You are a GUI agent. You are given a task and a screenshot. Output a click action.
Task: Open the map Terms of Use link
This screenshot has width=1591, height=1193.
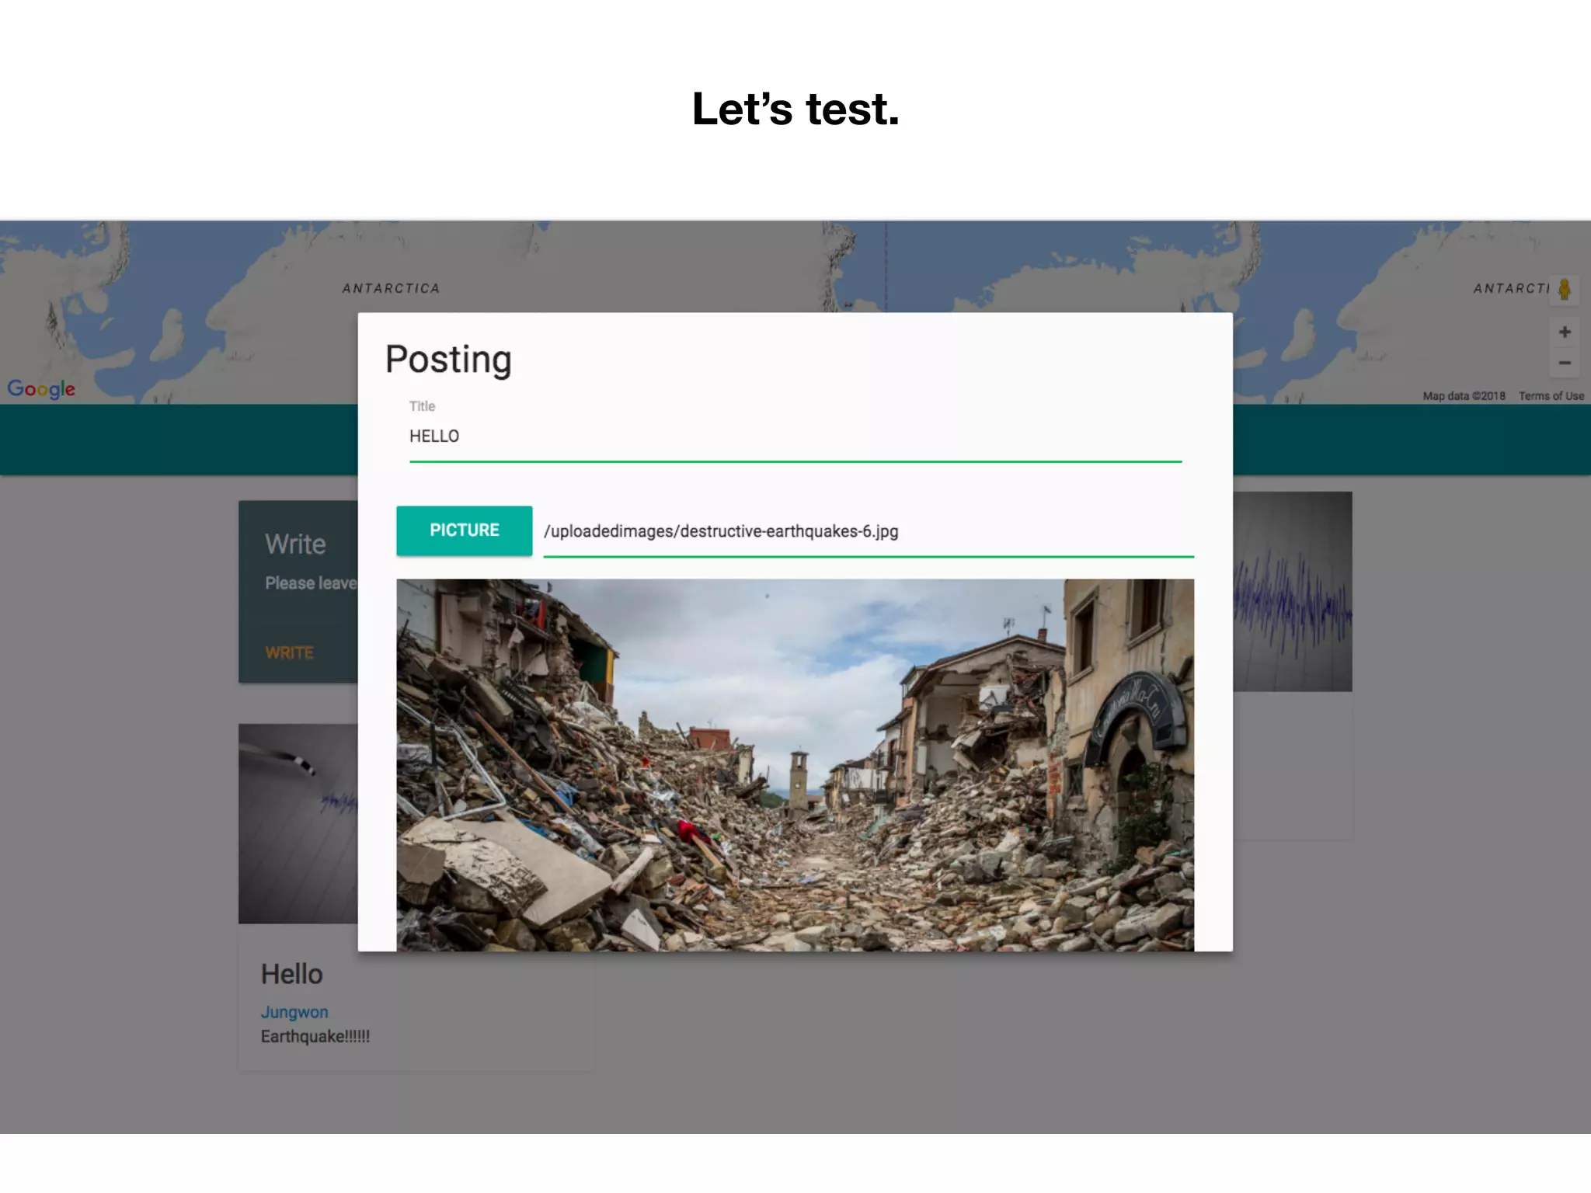tap(1551, 396)
